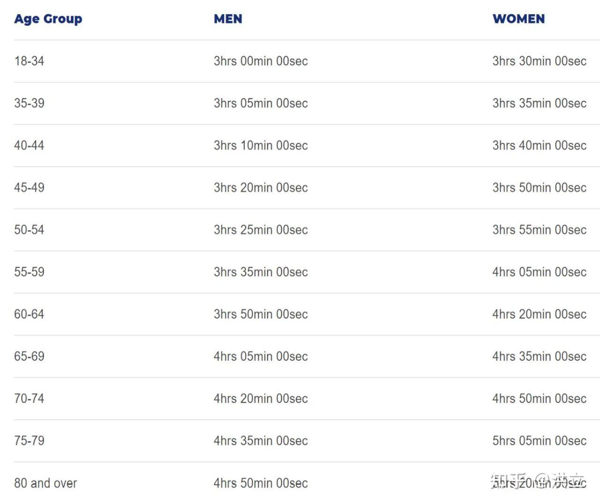The width and height of the screenshot is (600, 504).
Task: Click men's 4hrs 50min 00sec time
Action: (261, 483)
